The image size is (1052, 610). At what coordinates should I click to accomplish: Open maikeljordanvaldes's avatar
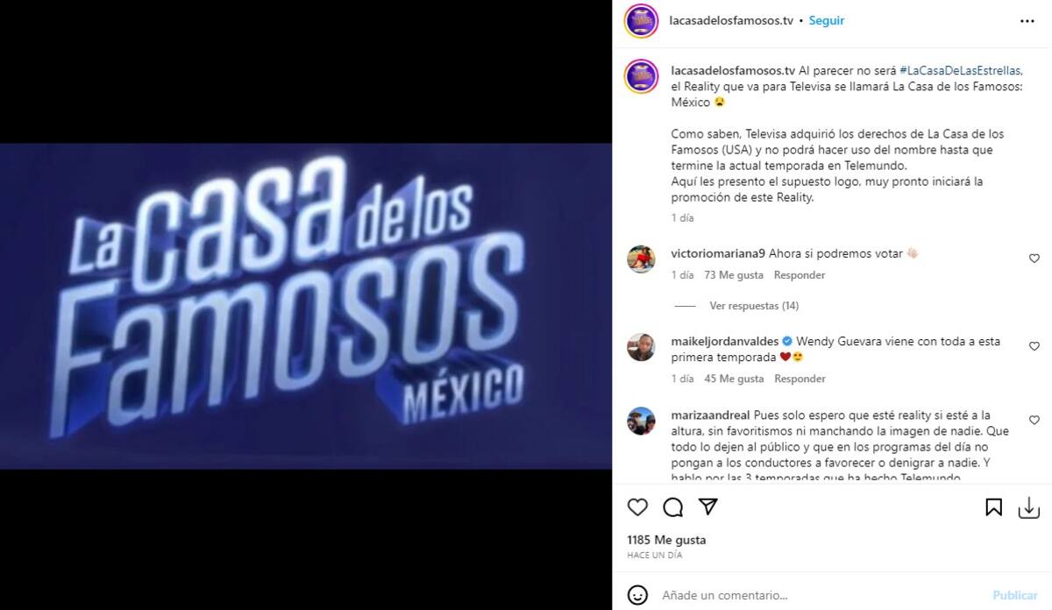641,347
